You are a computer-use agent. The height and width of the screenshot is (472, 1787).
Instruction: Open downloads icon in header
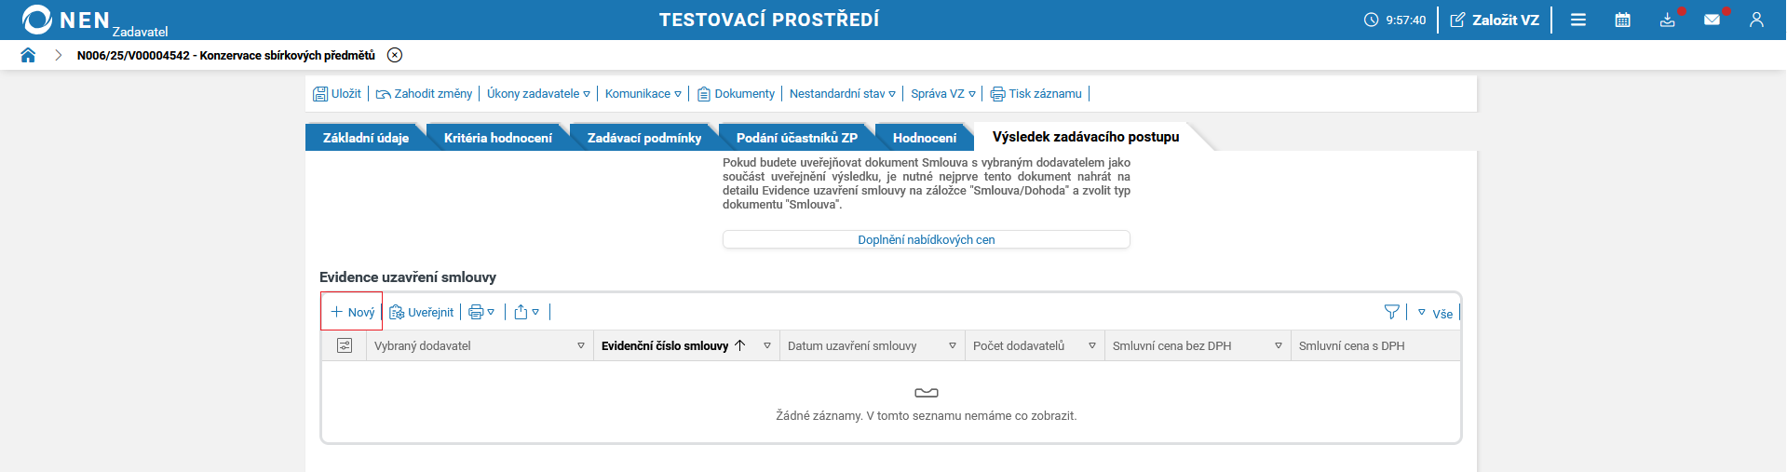(x=1668, y=20)
